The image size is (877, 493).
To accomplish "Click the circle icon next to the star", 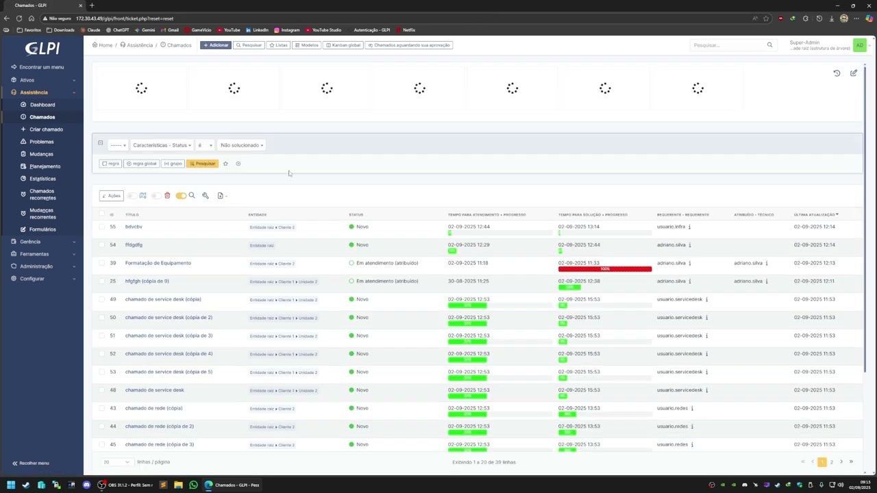I will 238,164.
